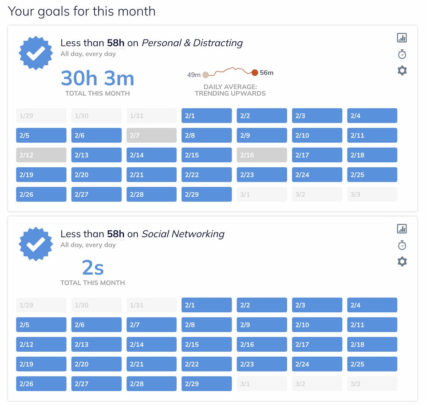The height and width of the screenshot is (405, 426).
Task: Click stopwatch icon in Personal & Distracting goal
Action: tap(402, 54)
